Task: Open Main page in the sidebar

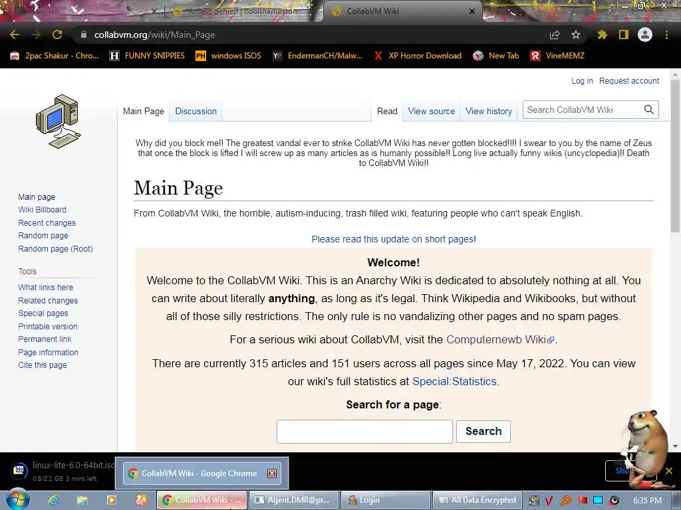Action: tap(37, 197)
